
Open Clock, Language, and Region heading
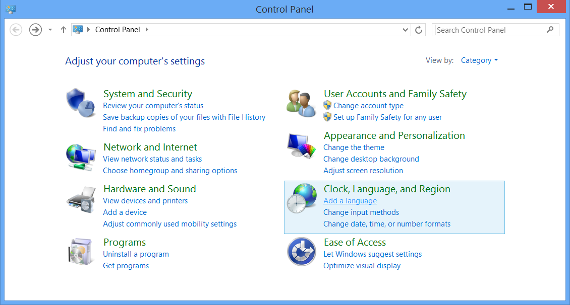tap(387, 189)
